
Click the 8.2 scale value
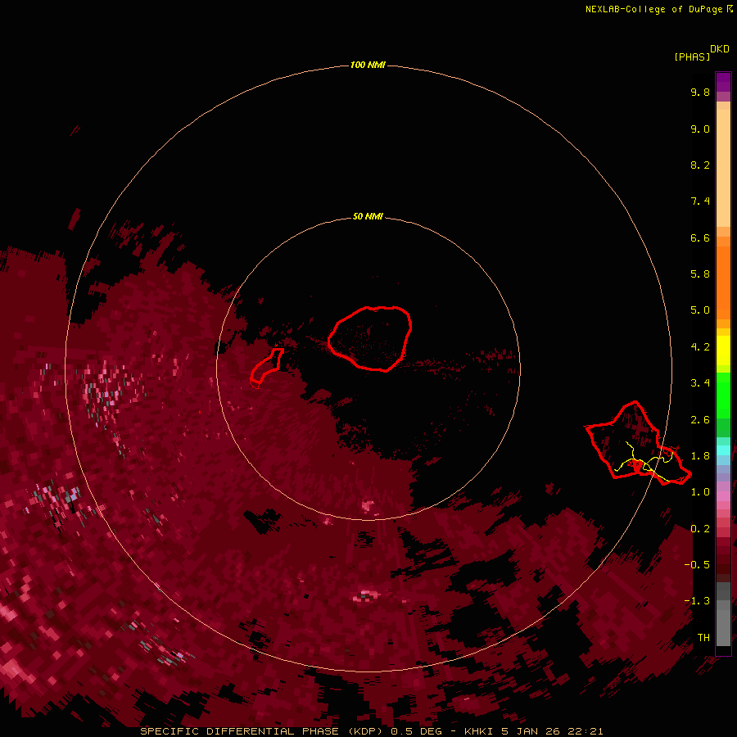700,165
